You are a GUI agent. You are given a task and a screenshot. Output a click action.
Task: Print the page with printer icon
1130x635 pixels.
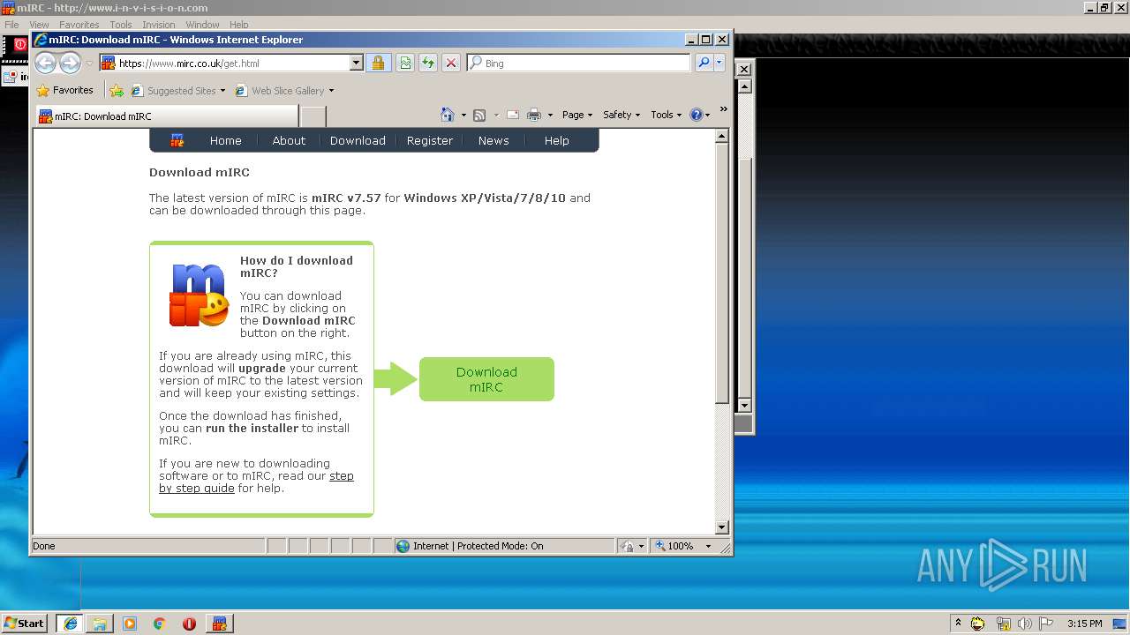point(534,115)
